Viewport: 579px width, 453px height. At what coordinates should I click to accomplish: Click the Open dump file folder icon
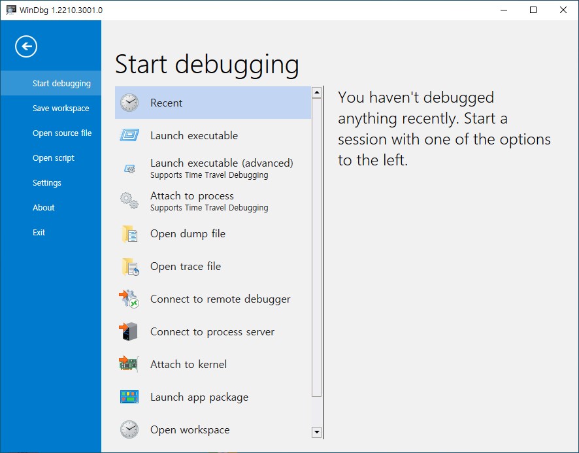click(129, 234)
